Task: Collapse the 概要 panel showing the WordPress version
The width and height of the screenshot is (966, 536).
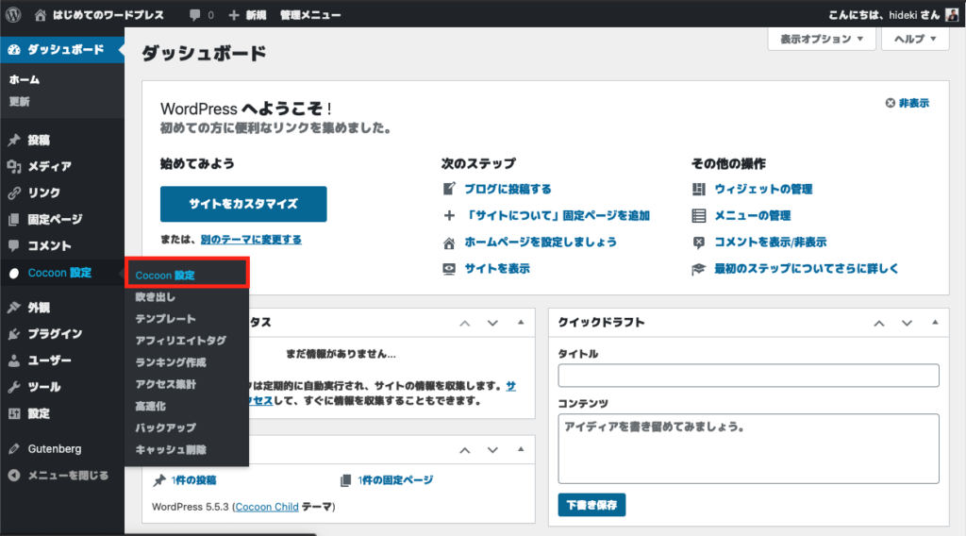Action: click(521, 449)
